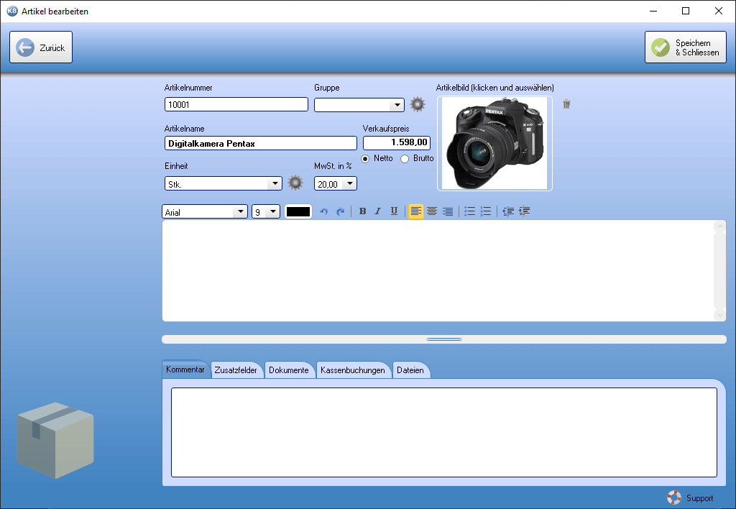Open the black text color swatch

(298, 212)
